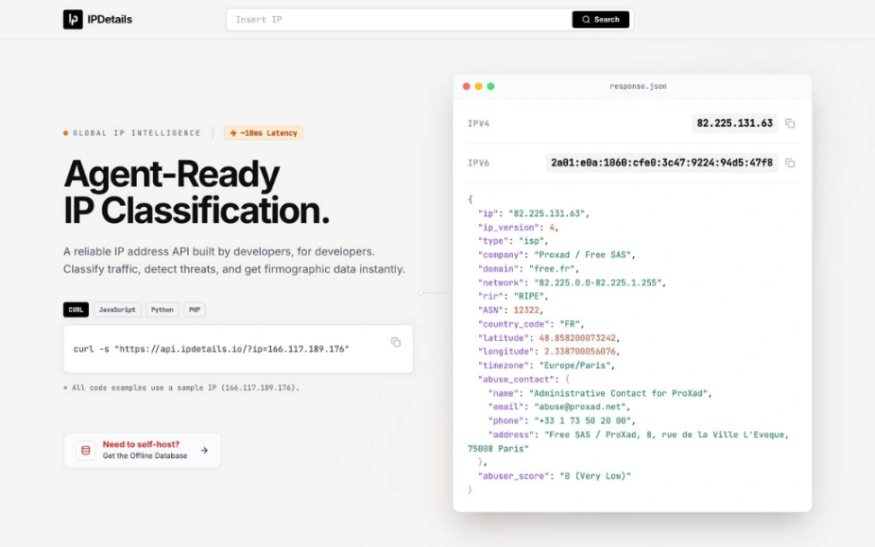Click the ASN value 12322
This screenshot has height=547, width=875.
point(527,310)
